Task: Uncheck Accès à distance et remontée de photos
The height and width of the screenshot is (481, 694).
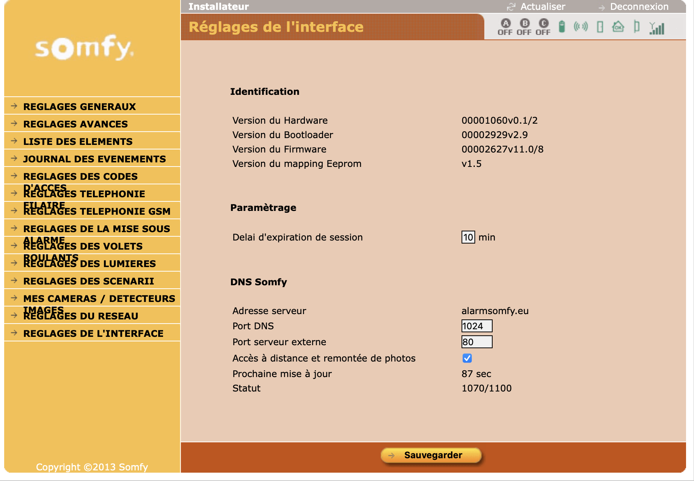Action: (467, 358)
